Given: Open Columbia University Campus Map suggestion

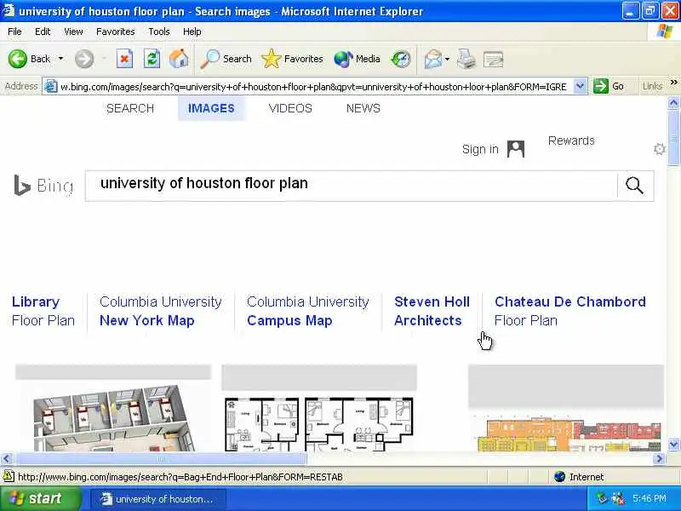Looking at the screenshot, I should click(x=307, y=311).
